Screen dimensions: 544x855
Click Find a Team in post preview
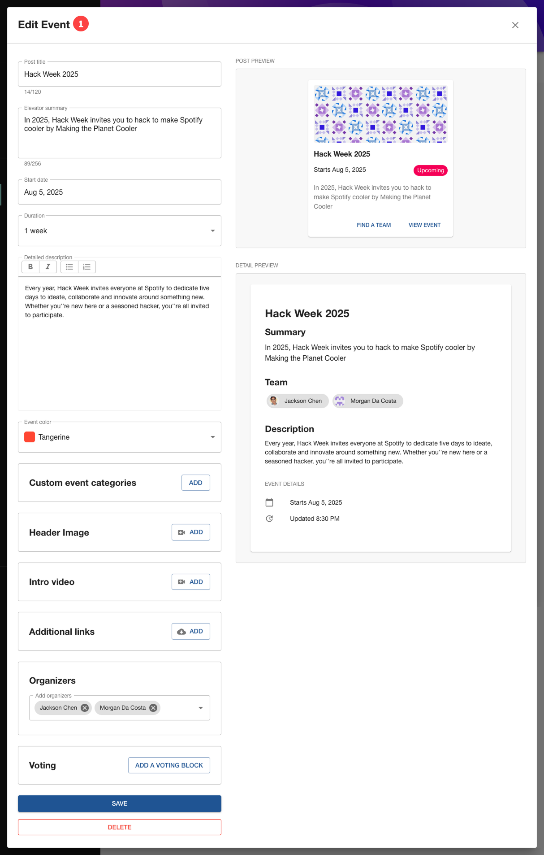tap(374, 225)
